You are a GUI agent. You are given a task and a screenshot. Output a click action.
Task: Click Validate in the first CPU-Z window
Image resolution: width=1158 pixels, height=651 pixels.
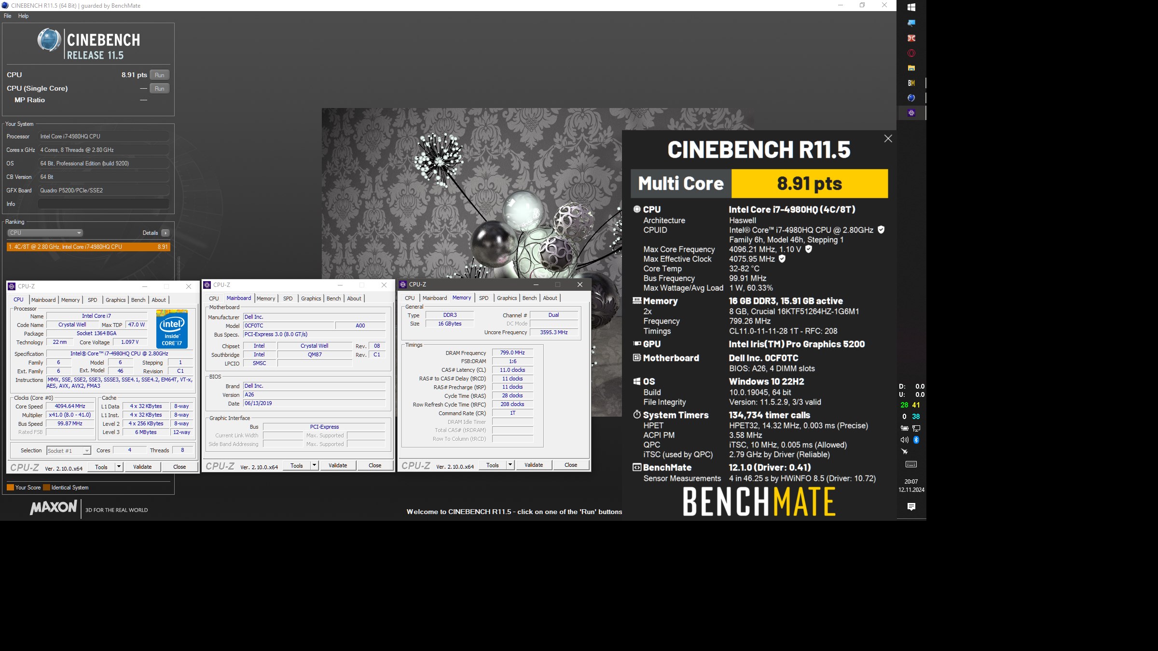pyautogui.click(x=142, y=467)
